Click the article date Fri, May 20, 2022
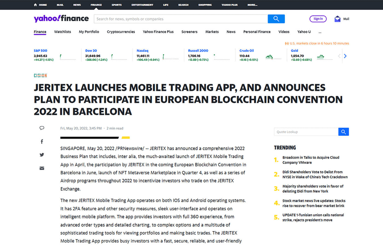This screenshot has height=246, width=383. tap(81, 128)
